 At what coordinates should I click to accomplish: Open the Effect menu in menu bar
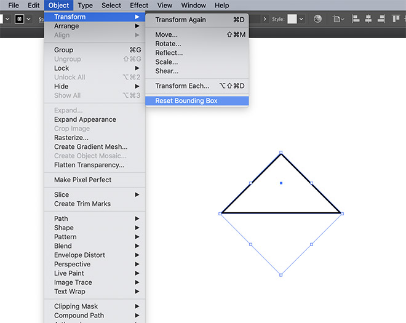(x=139, y=6)
